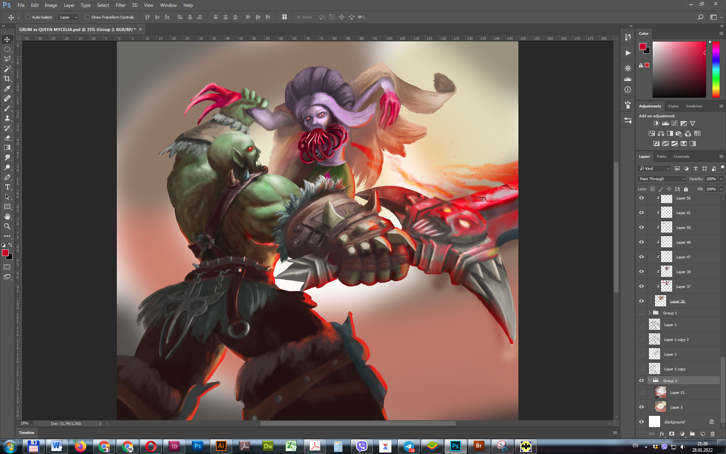This screenshot has height=454, width=726.
Task: Hide Group 2 visibility eye
Action: click(641, 381)
